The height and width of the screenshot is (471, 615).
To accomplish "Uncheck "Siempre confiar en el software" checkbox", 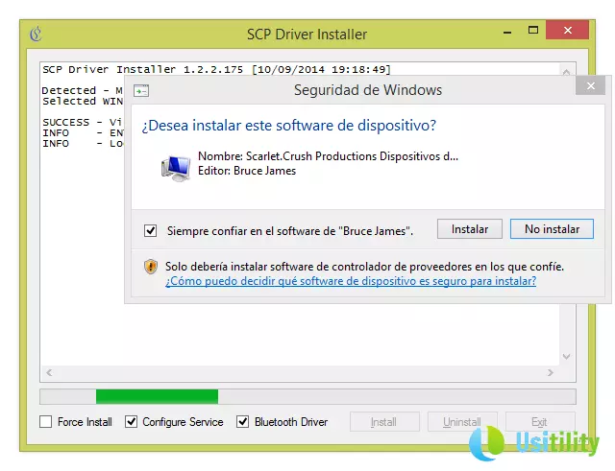I will coord(150,230).
